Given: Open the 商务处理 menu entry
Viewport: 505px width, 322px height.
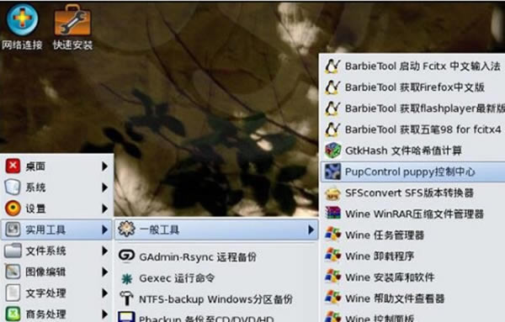Looking at the screenshot, I should coord(57,314).
